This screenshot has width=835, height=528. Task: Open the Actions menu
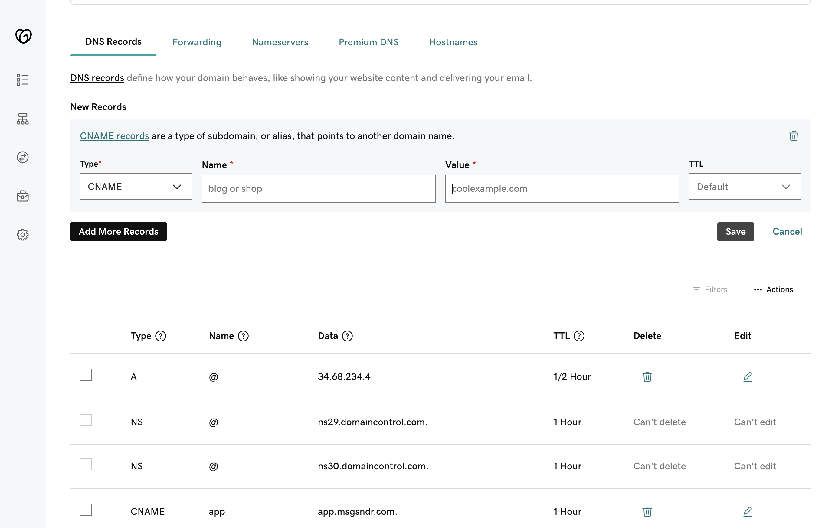coord(773,289)
